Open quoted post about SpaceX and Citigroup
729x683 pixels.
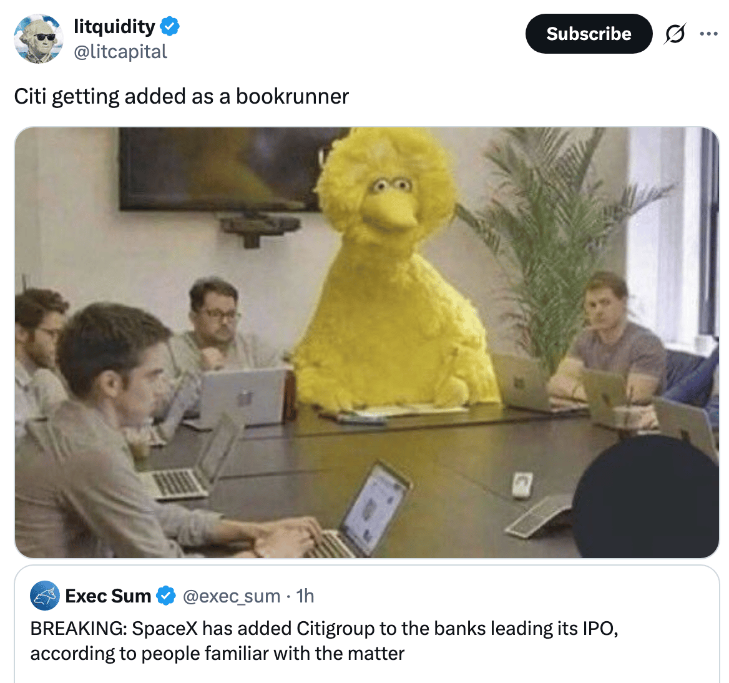pos(367,624)
